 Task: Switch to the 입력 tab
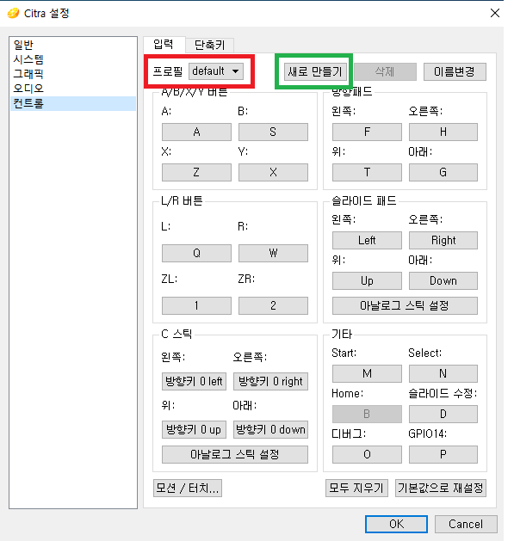164,44
